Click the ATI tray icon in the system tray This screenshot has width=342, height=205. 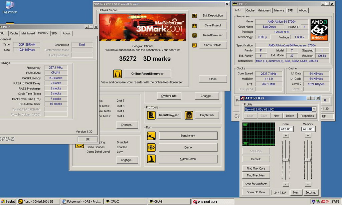click(x=323, y=201)
